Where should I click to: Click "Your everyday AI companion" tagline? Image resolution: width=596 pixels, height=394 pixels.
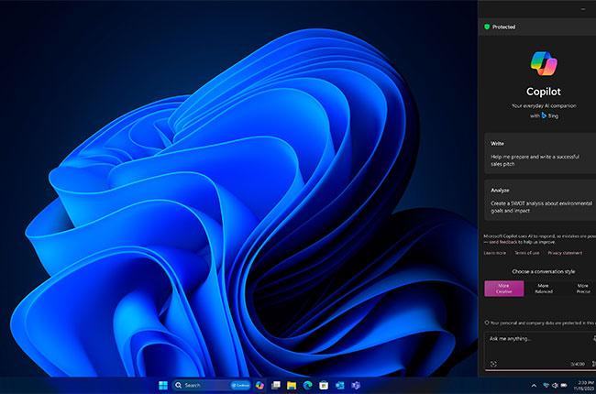(544, 105)
